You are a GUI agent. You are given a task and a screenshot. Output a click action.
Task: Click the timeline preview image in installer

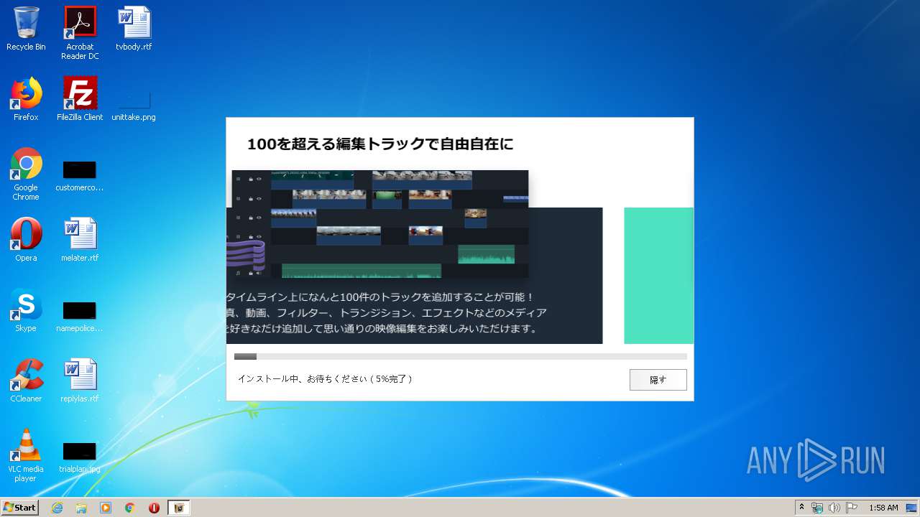(x=379, y=224)
